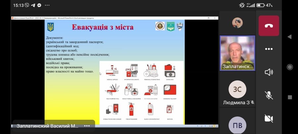298x134 pixels.
Task: Select the Заплатинск... video tile
Action: 237,53
